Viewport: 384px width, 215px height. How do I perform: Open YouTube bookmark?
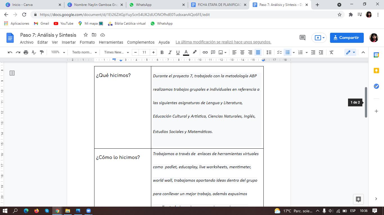pos(64,24)
